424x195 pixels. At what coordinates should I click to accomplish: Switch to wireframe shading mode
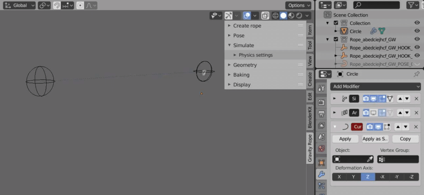coord(275,16)
